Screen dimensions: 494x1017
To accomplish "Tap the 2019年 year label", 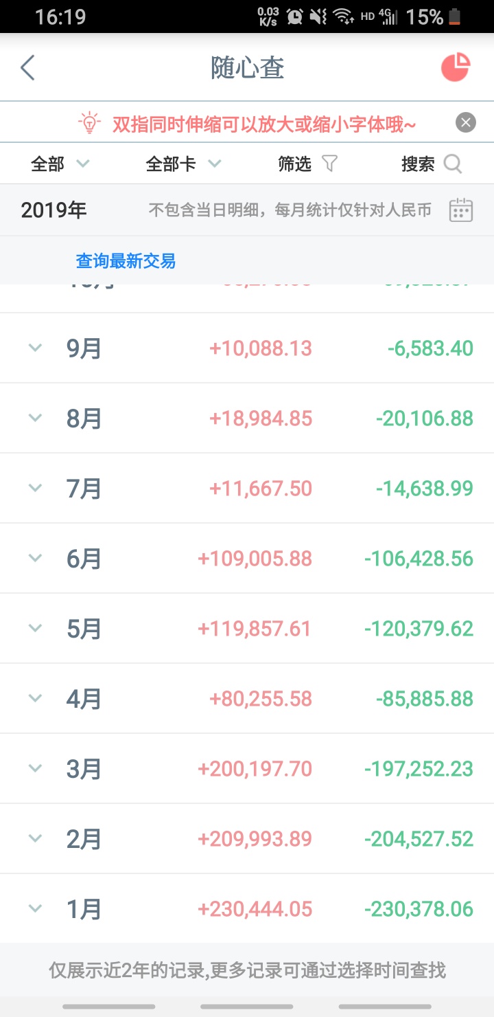I will pos(54,210).
